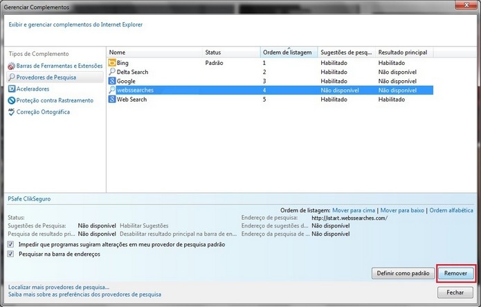Image resolution: width=481 pixels, height=307 pixels.
Task: Click the Web Search provider icon
Action: pos(112,100)
